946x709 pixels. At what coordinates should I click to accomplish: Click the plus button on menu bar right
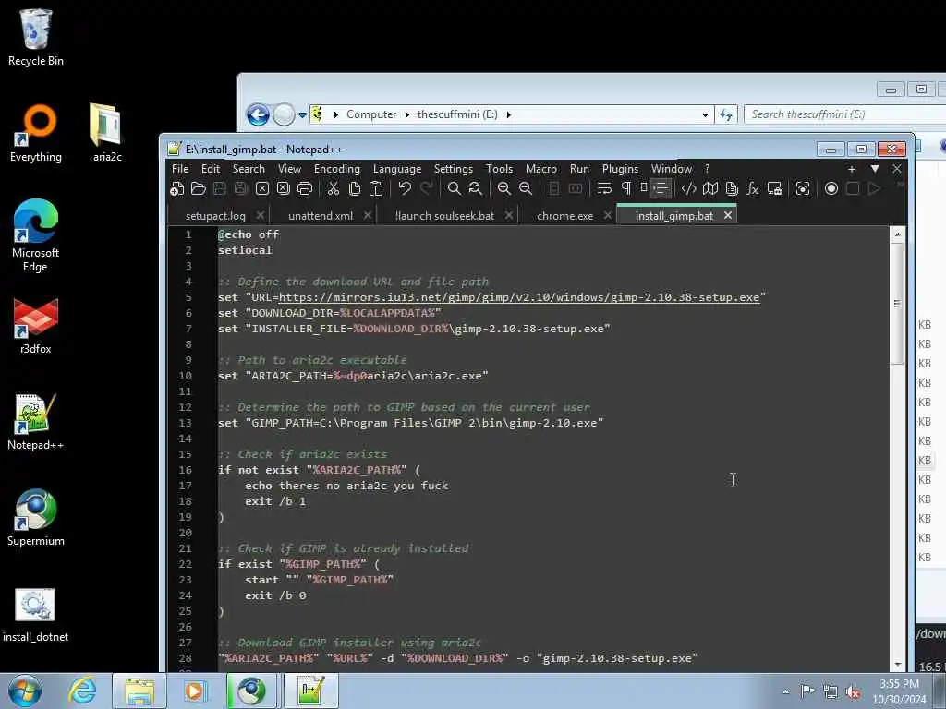coord(852,170)
